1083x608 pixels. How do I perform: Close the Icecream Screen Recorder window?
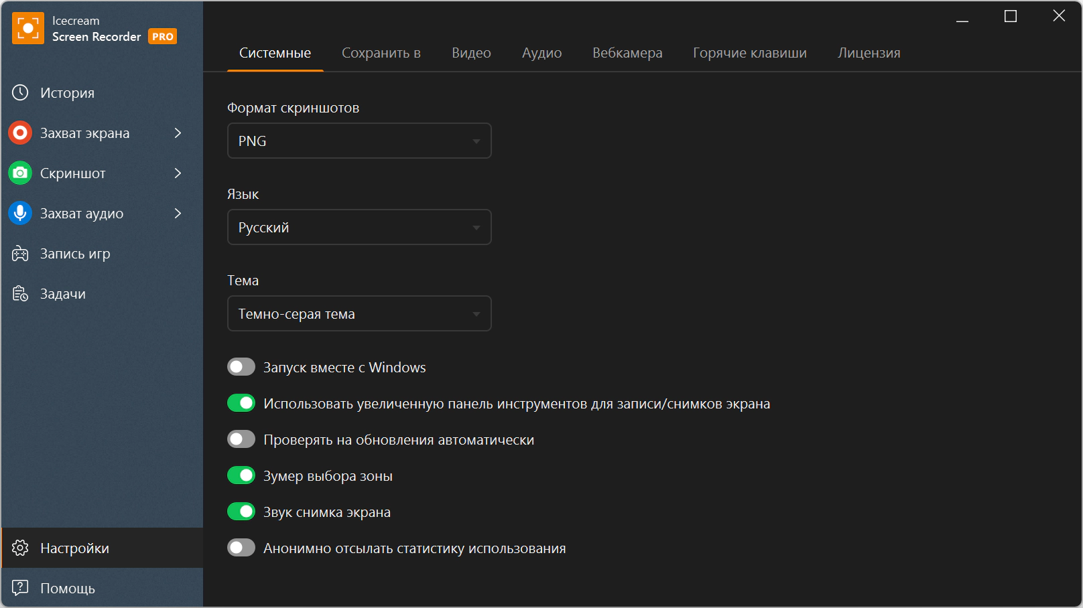1059,15
